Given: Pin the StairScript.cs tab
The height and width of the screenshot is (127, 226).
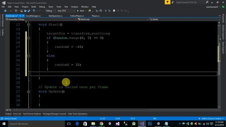Looking at the screenshot, I should (x=20, y=16).
